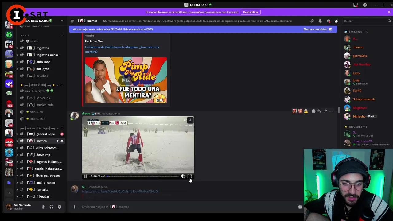
Task: Open user settings gear
Action: (x=60, y=207)
